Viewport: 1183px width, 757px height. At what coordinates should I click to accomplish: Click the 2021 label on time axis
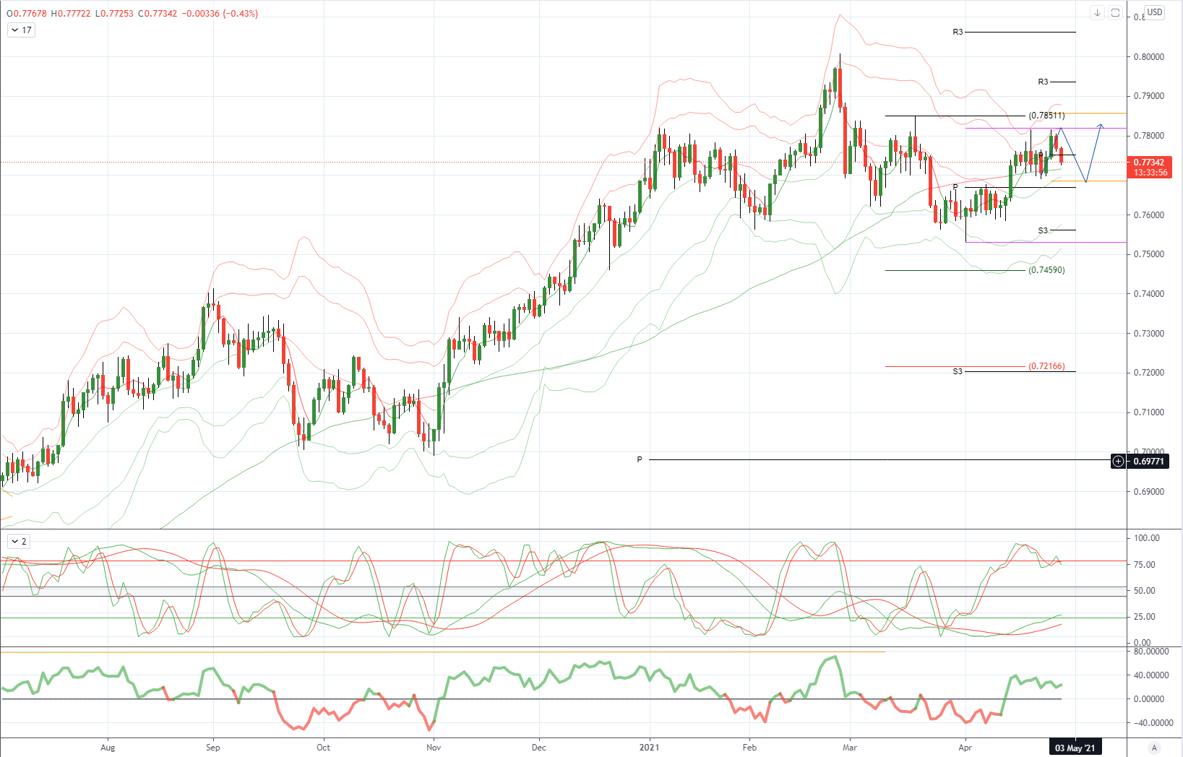(x=649, y=748)
